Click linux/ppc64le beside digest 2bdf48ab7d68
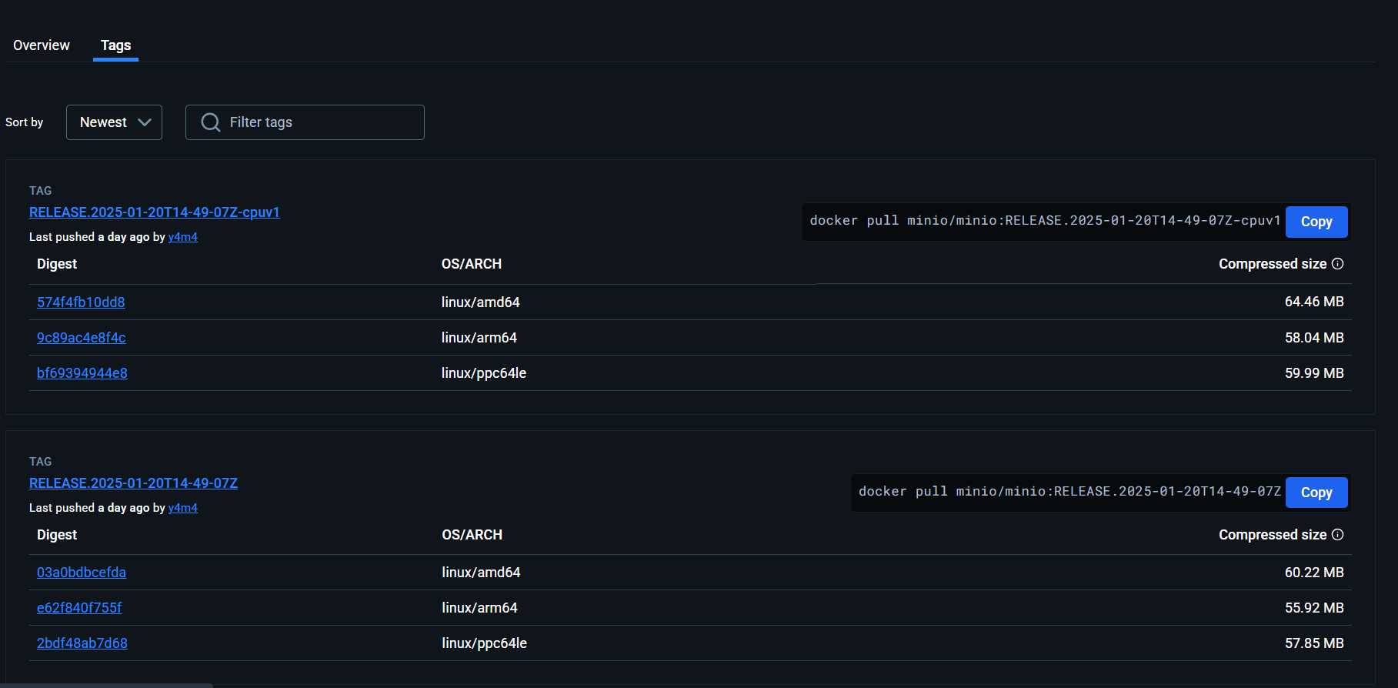The width and height of the screenshot is (1398, 688). click(x=484, y=643)
